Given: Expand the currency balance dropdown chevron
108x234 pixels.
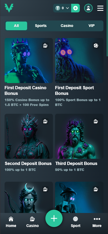Looking at the screenshot, I should click(x=67, y=8).
